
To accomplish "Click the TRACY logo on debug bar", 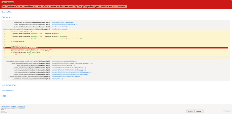I will tap(190, 111).
